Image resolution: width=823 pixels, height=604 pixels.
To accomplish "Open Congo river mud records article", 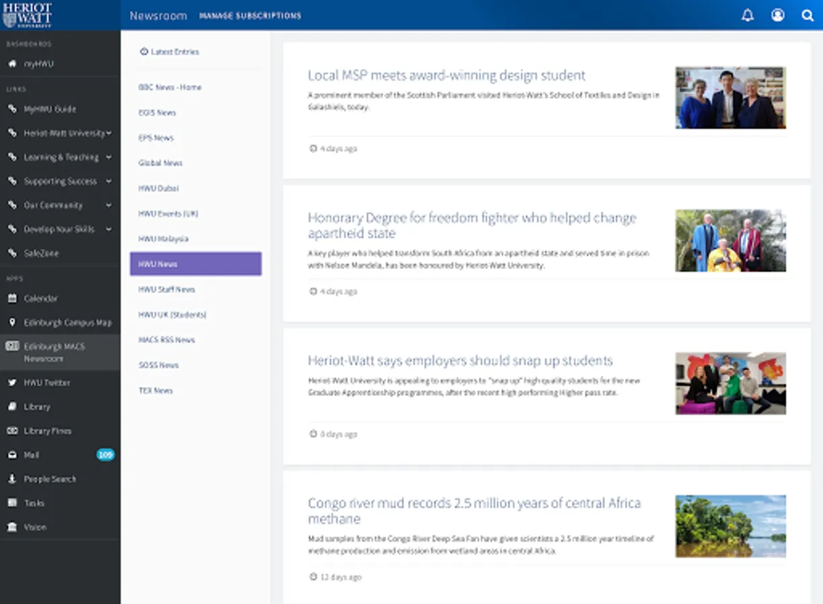I will click(x=474, y=511).
